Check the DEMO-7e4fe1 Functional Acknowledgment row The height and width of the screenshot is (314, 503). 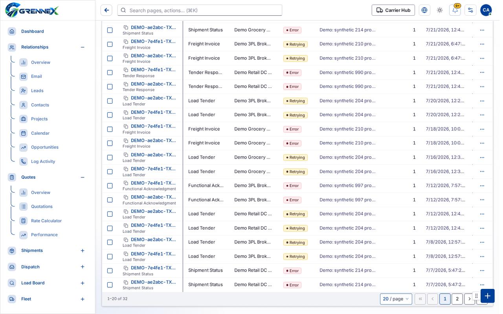click(110, 186)
